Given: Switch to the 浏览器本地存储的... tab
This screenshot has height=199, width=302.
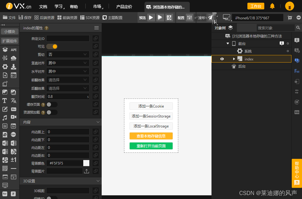Looking at the screenshot, I should coord(167,7).
